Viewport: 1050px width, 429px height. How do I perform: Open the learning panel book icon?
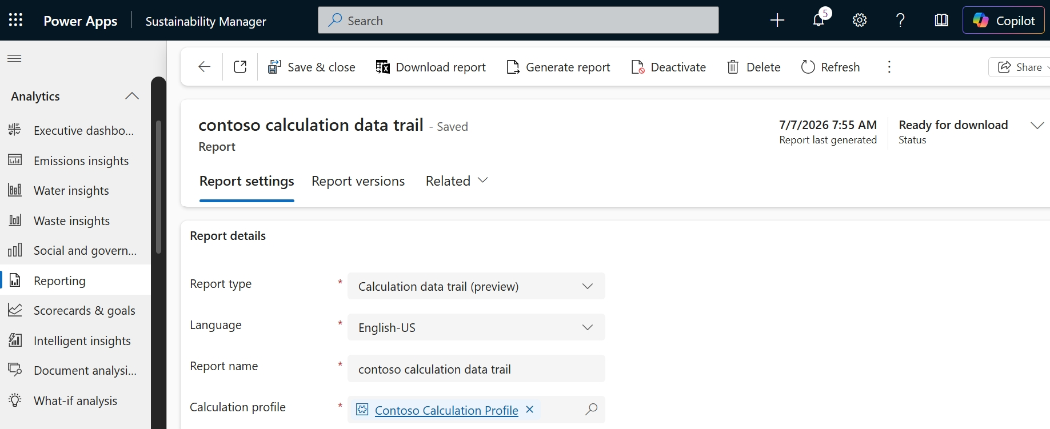coord(941,21)
